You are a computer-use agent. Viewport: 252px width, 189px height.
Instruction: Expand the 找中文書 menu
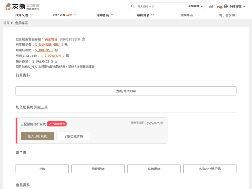[24, 15]
